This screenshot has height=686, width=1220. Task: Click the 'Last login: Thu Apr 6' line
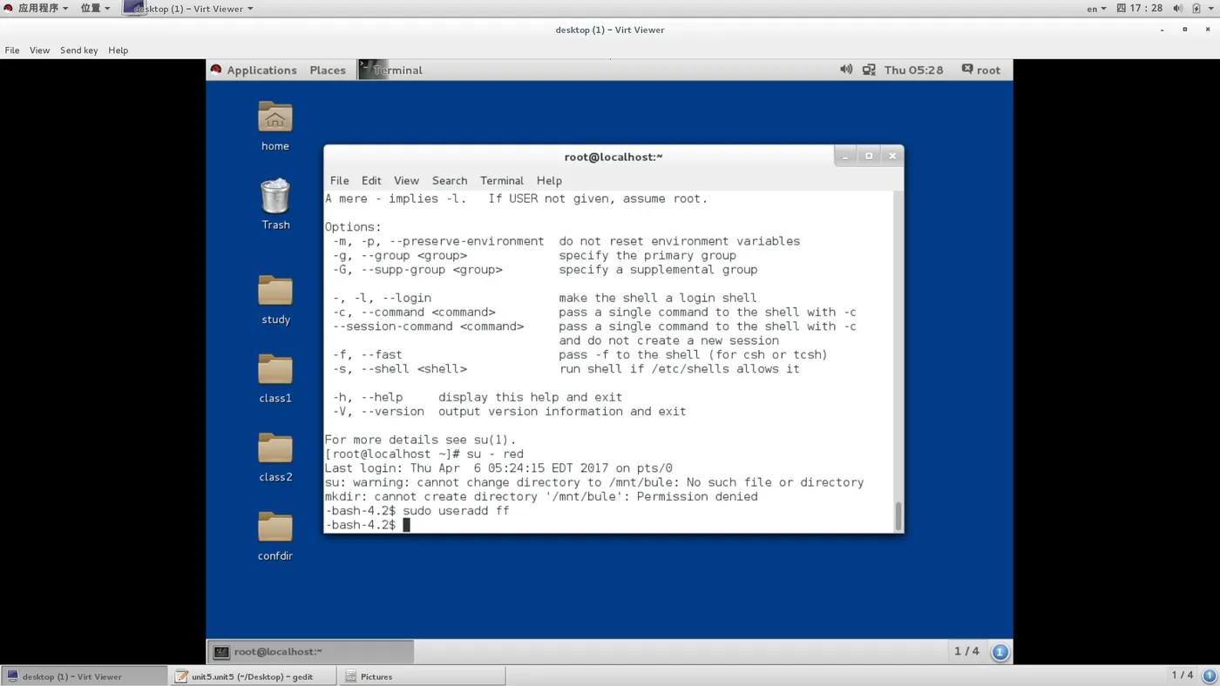click(498, 468)
